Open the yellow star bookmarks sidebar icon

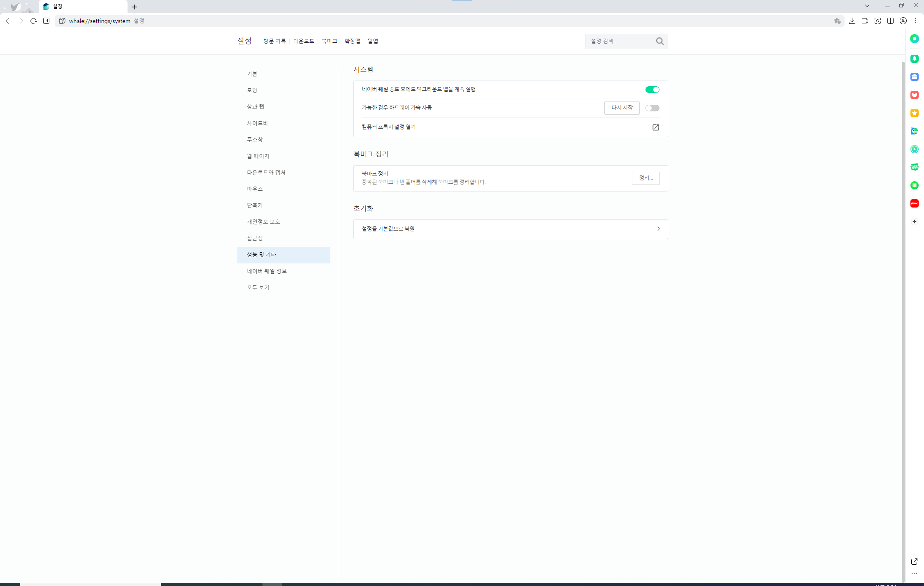click(914, 113)
